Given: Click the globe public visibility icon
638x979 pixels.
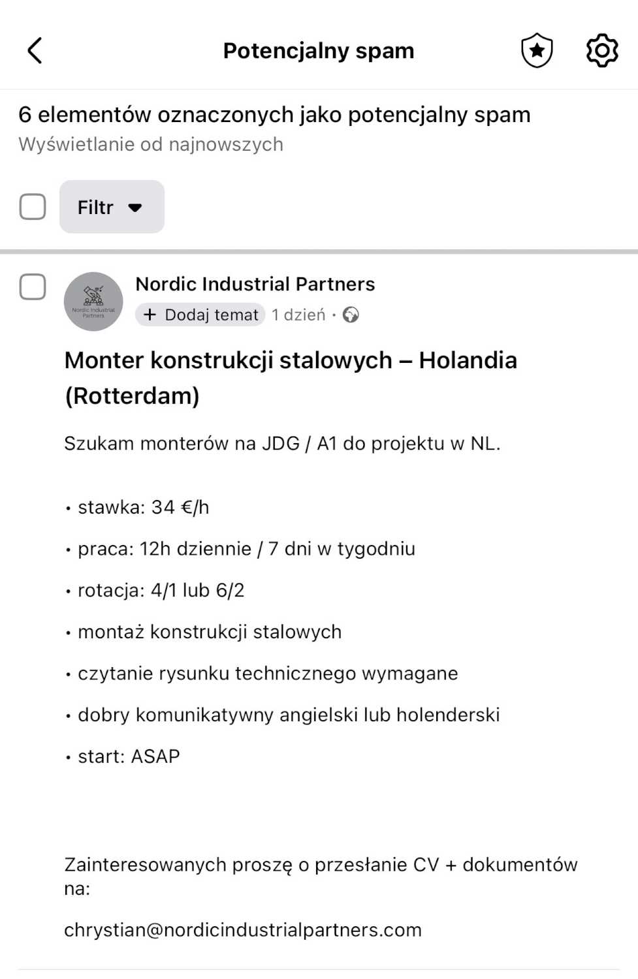Looking at the screenshot, I should point(351,315).
